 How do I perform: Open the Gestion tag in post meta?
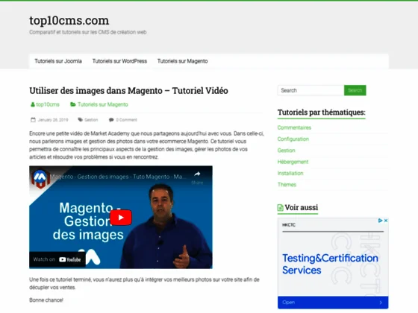click(x=91, y=120)
